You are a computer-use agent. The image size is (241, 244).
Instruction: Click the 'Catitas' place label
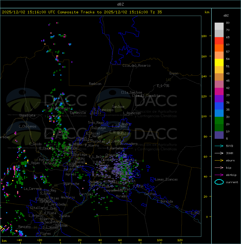pos(150,194)
